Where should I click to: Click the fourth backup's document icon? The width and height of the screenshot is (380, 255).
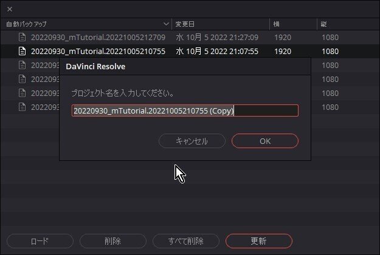pyautogui.click(x=22, y=79)
